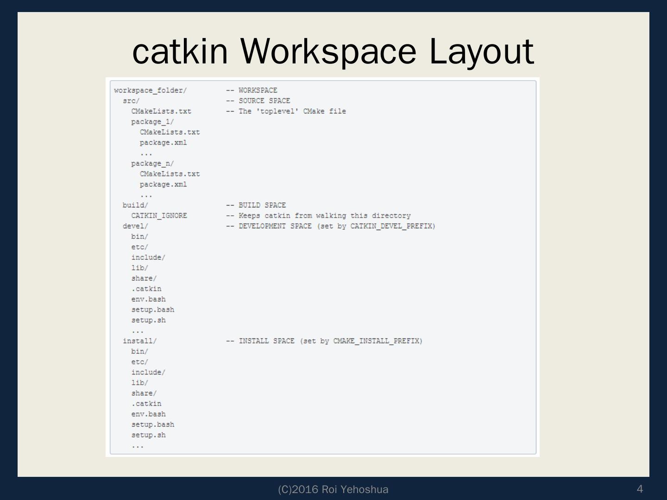This screenshot has width=667, height=500.
Task: Click the devel/ directory entry
Action: click(135, 226)
